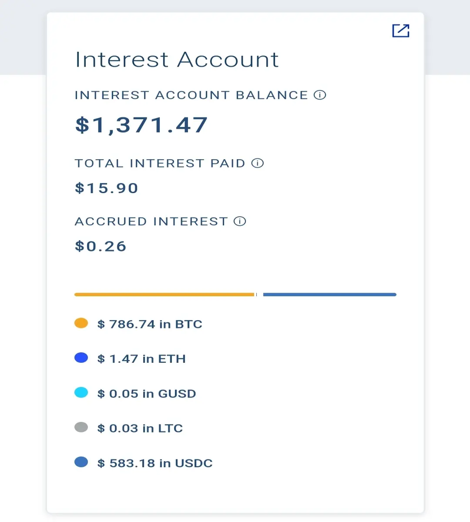Select the $1.47 in ETH entry
Image resolution: width=470 pixels, height=522 pixels.
[x=141, y=359]
